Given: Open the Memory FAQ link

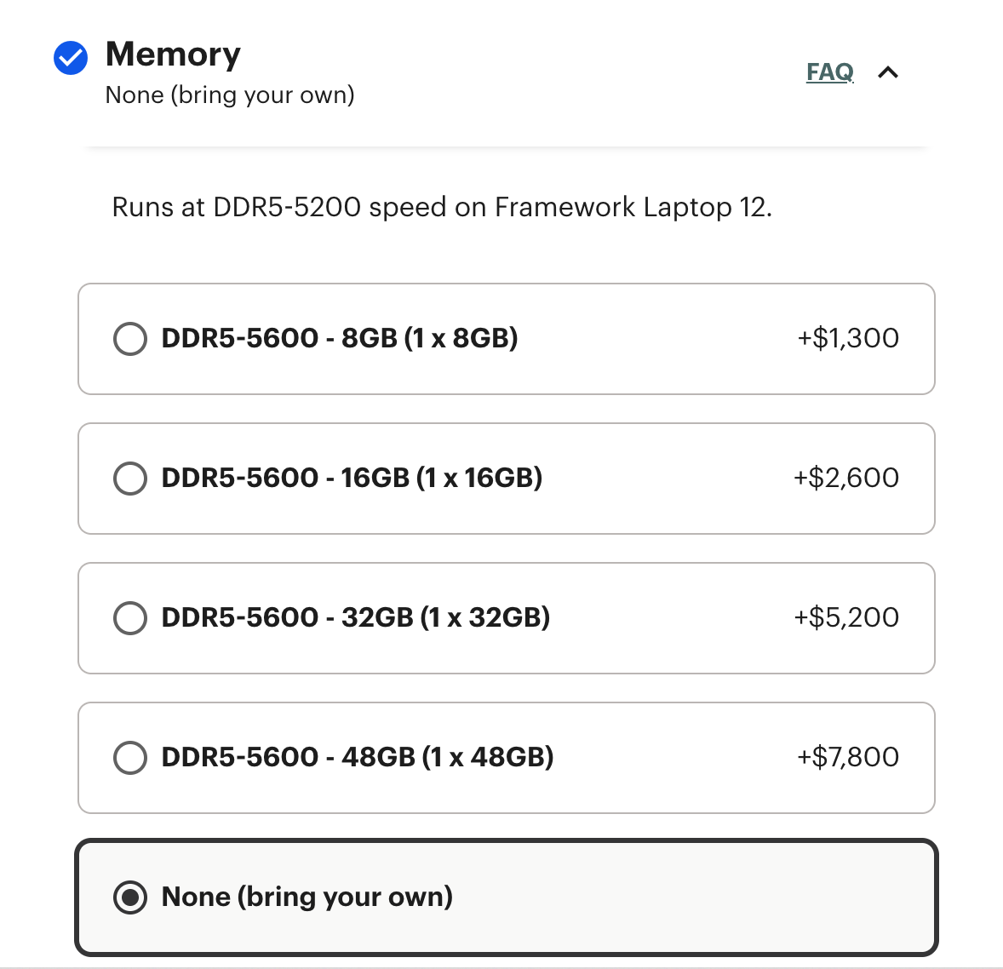Looking at the screenshot, I should [829, 72].
